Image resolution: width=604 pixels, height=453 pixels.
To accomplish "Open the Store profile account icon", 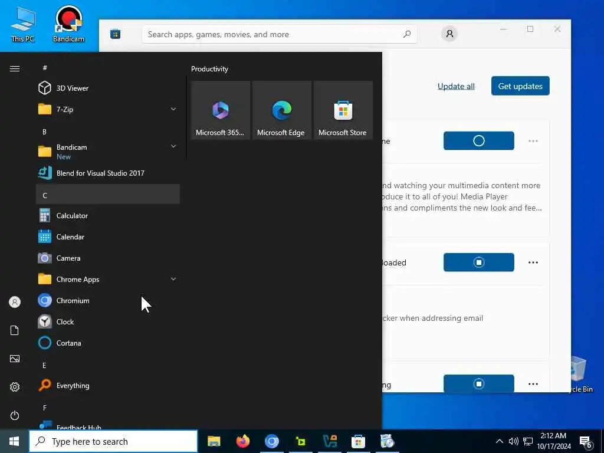I will click(x=449, y=34).
